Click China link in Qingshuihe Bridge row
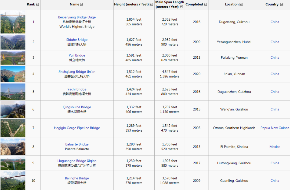Image resolution: width=290 pixels, height=190 pixels. (x=275, y=109)
